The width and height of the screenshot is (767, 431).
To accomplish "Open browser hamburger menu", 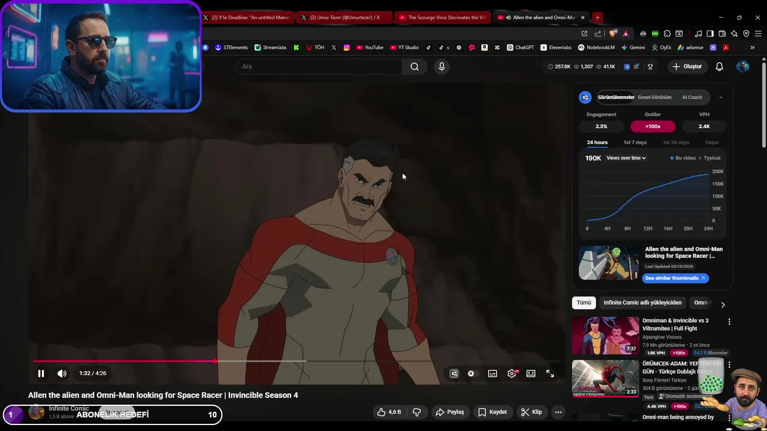I will 758,34.
